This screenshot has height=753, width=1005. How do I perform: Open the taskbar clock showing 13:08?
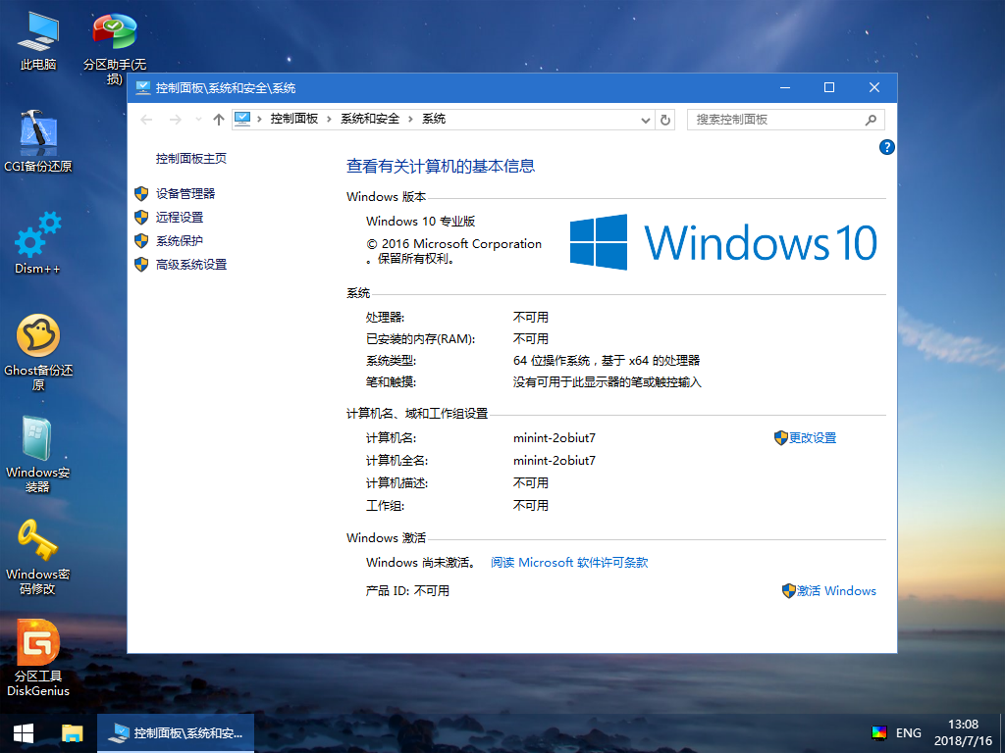(x=963, y=733)
